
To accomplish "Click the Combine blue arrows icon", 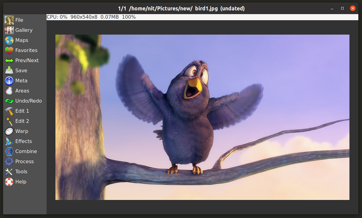I will click(x=9, y=152).
